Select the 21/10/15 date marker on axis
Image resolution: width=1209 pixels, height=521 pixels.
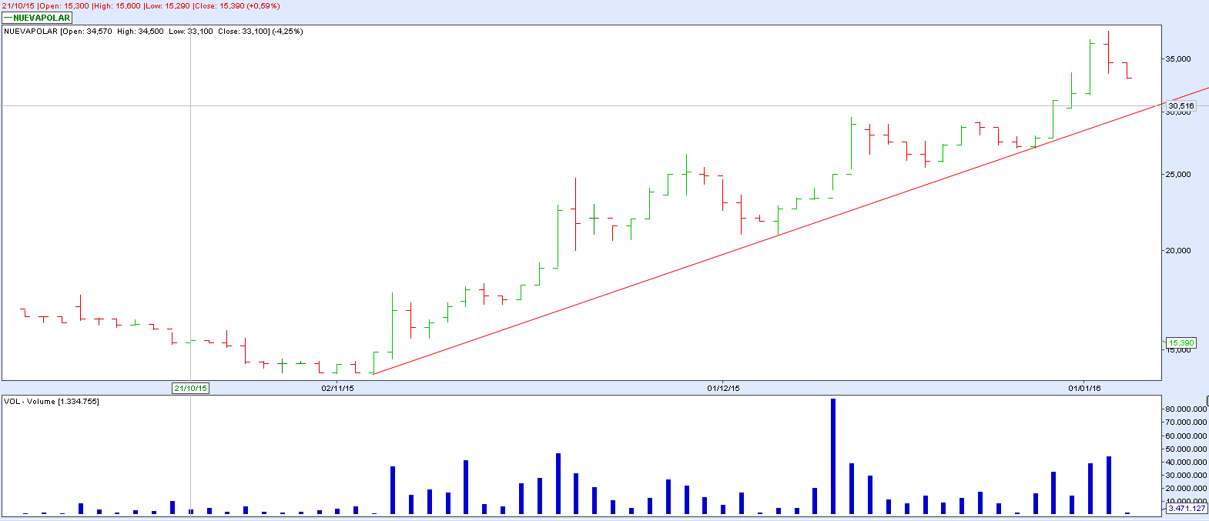(x=190, y=388)
